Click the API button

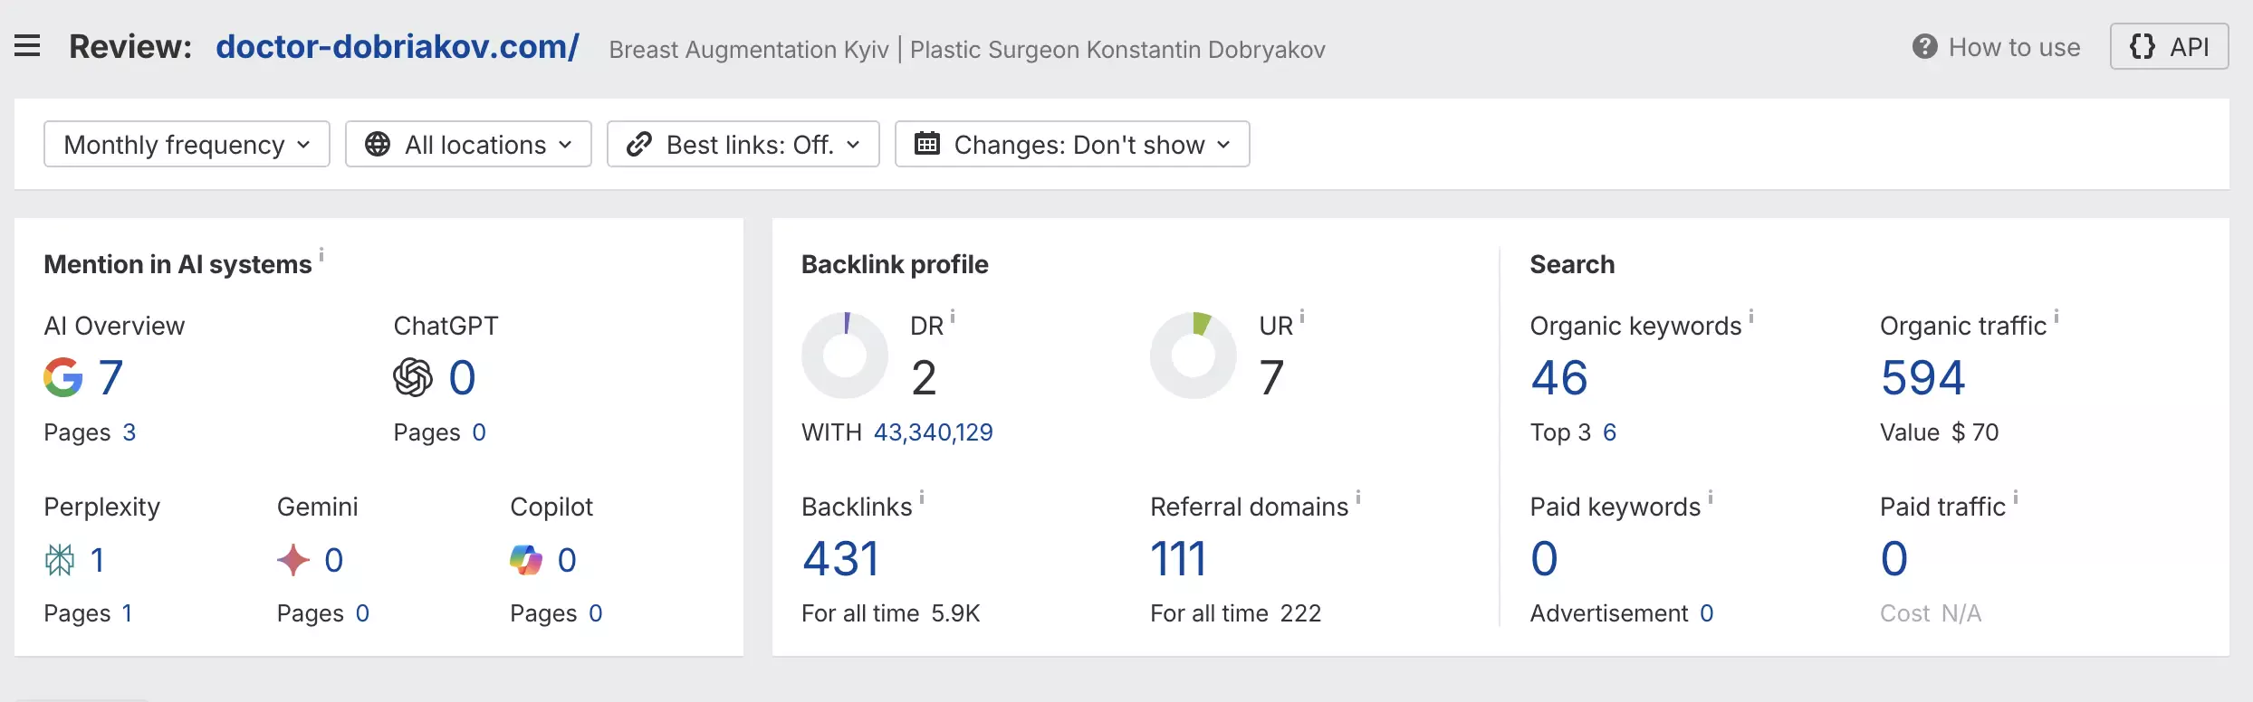coord(2169,46)
